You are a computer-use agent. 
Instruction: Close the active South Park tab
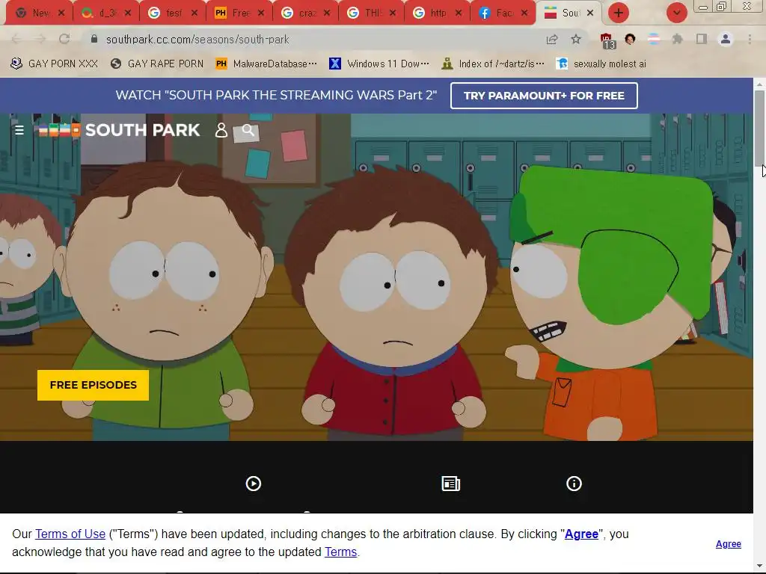[x=590, y=13]
